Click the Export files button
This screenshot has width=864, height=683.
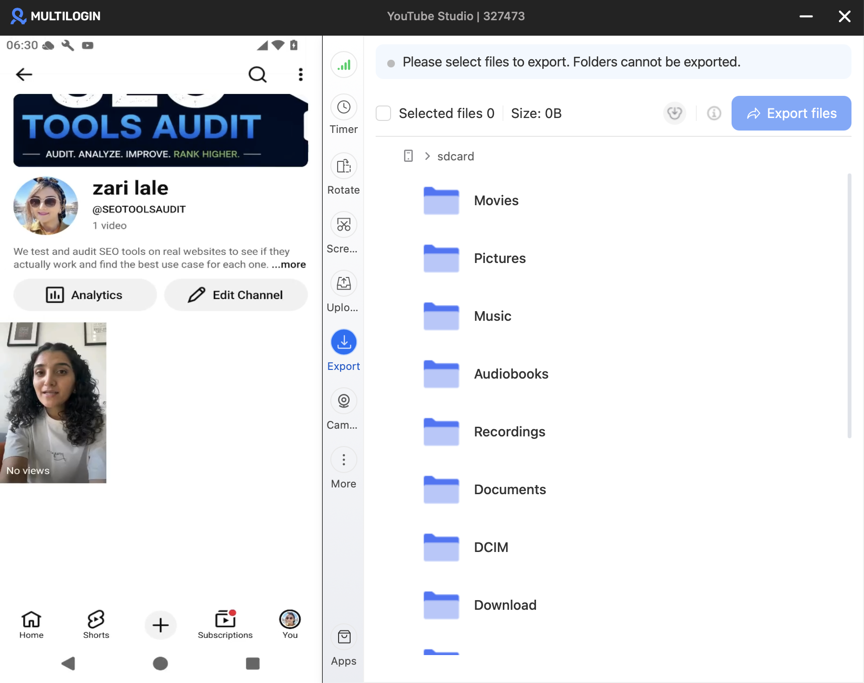[791, 113]
